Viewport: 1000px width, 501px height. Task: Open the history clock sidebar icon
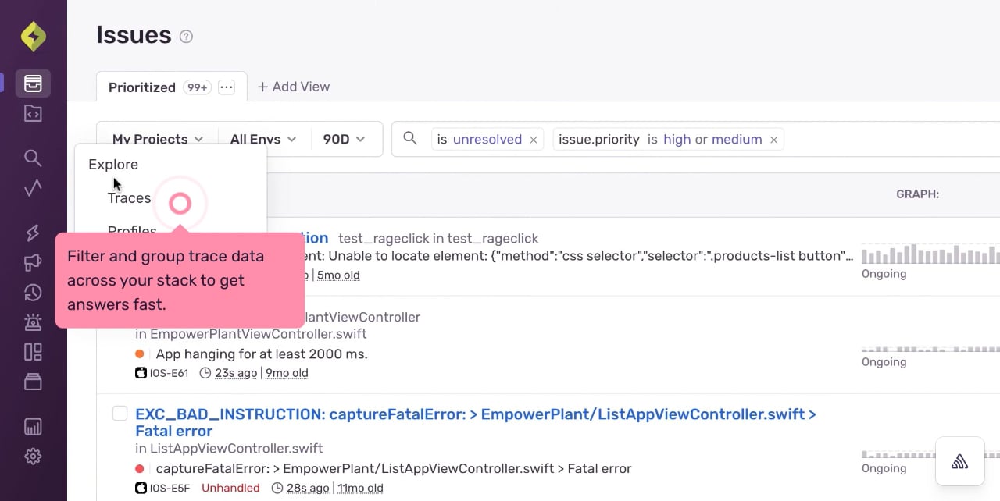click(x=33, y=293)
